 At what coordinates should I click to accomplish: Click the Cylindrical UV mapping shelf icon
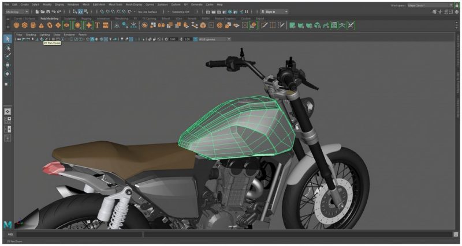pyautogui.click(x=301, y=25)
